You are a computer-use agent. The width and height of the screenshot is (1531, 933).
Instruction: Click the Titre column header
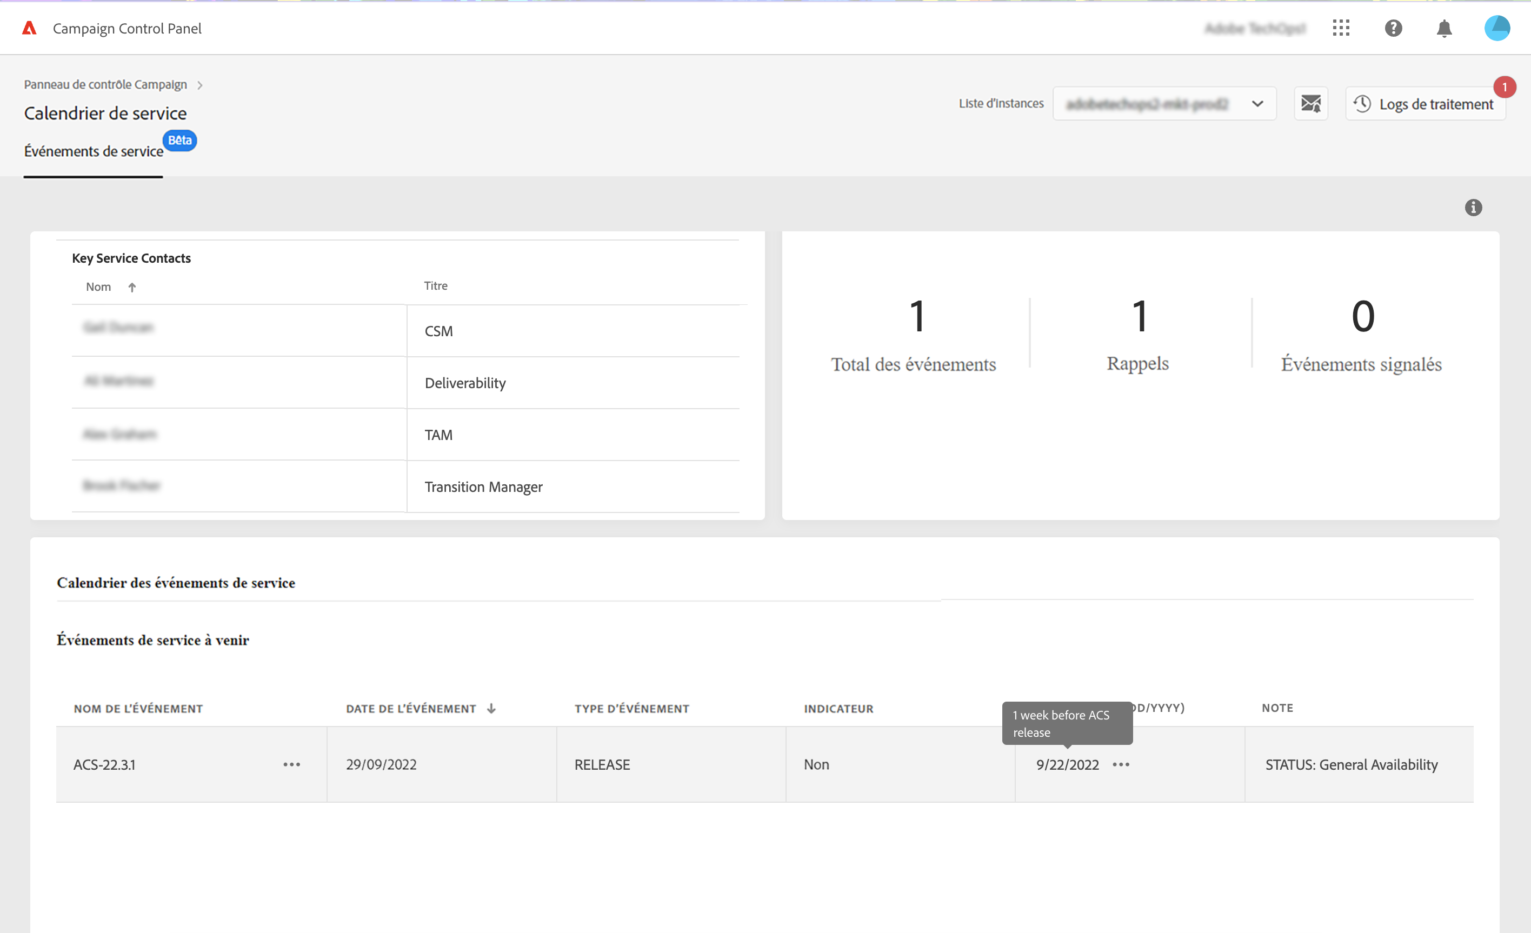(436, 286)
